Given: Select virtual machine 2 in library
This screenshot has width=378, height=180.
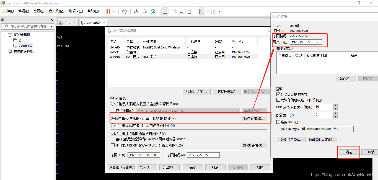Looking at the screenshot, I should pyautogui.click(x=20, y=40).
